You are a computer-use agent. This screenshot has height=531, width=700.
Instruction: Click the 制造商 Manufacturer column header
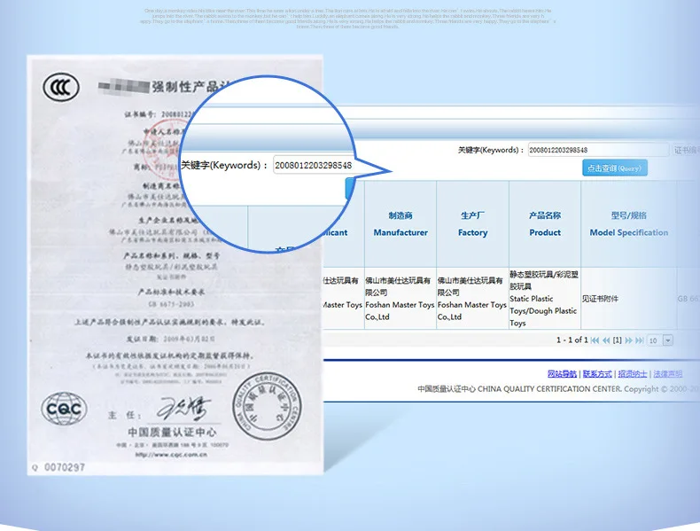pyautogui.click(x=401, y=223)
